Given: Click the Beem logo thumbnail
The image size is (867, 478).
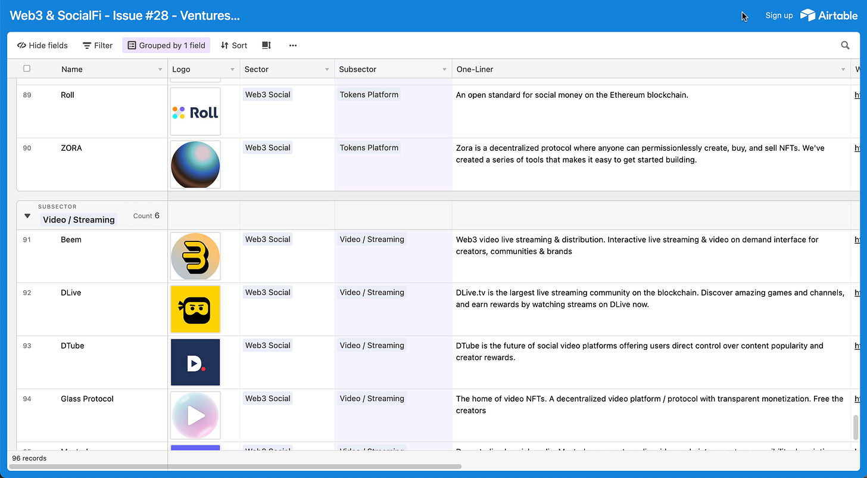Looking at the screenshot, I should click(195, 256).
